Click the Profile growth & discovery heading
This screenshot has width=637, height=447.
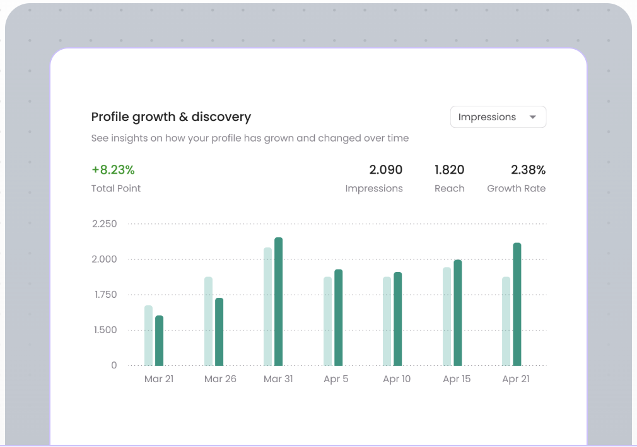(171, 117)
